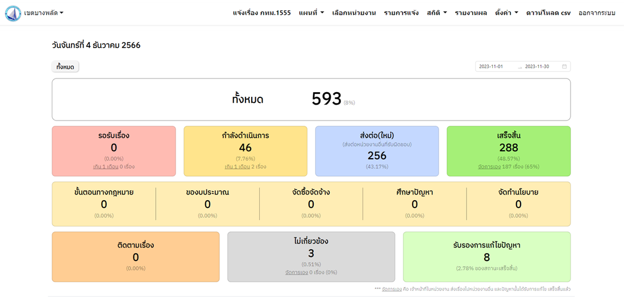
Task: Expand the เขตบางพลัด district dropdown
Action: pos(44,13)
